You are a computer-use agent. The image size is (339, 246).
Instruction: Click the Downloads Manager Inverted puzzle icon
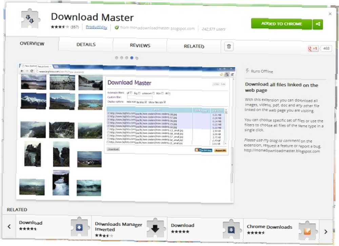pos(155,228)
